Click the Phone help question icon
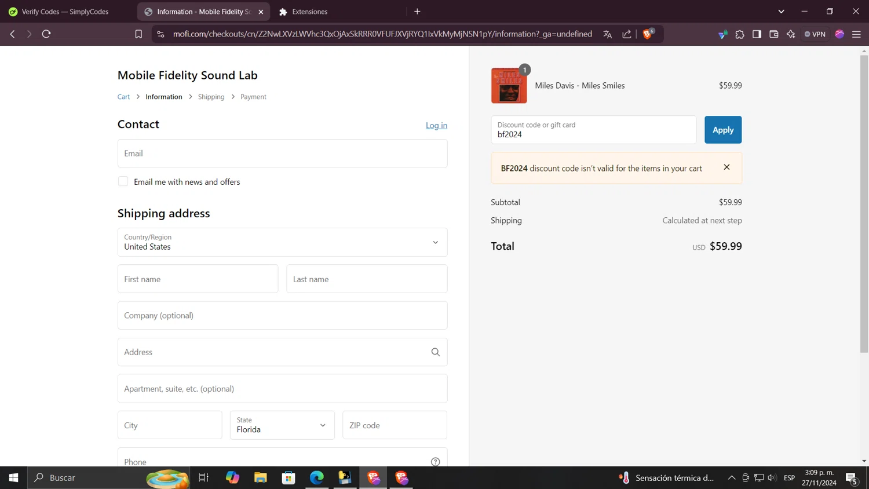The height and width of the screenshot is (489, 869). click(x=436, y=462)
